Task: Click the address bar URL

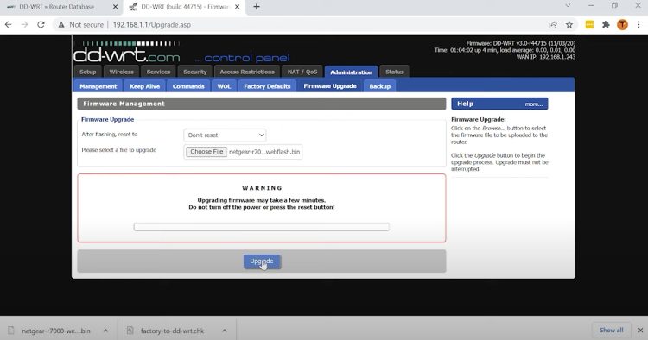Action: point(152,25)
